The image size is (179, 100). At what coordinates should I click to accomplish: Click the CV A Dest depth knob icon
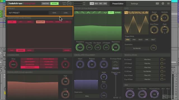coord(162,67)
